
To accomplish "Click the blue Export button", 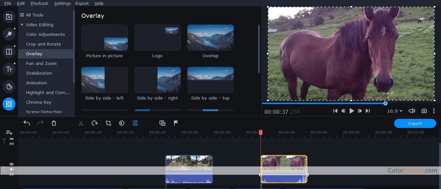I will [415, 123].
